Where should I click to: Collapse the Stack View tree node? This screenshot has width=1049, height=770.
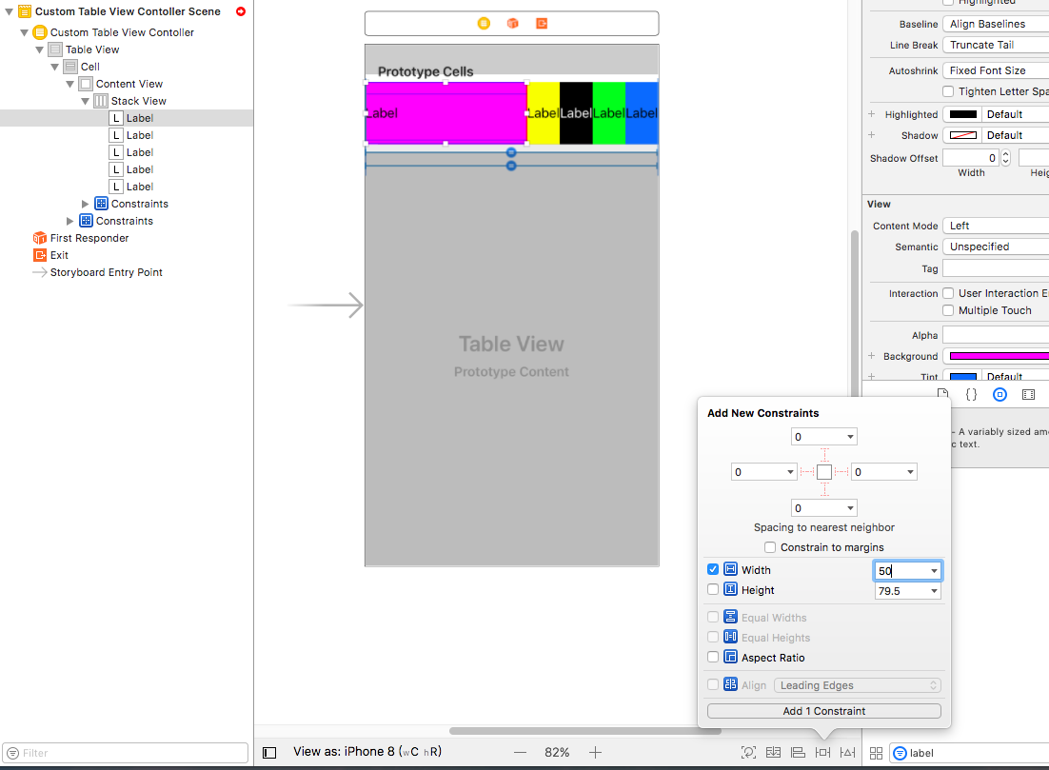[x=86, y=101]
